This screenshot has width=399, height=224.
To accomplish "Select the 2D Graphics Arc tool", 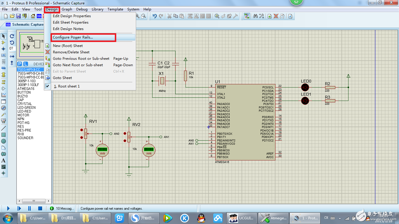I will 4,147.
